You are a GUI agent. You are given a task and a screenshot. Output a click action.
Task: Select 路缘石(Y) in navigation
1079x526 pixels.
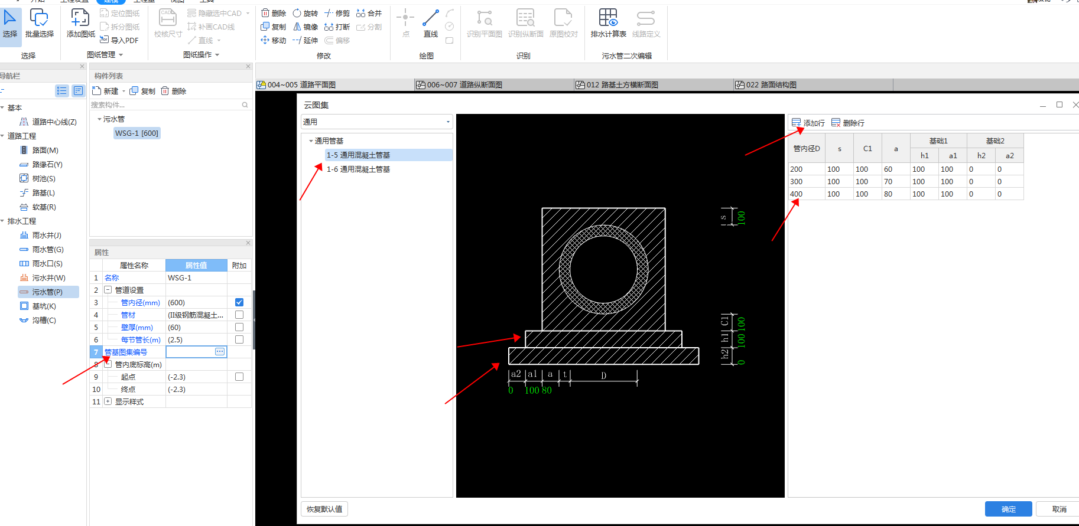(47, 165)
